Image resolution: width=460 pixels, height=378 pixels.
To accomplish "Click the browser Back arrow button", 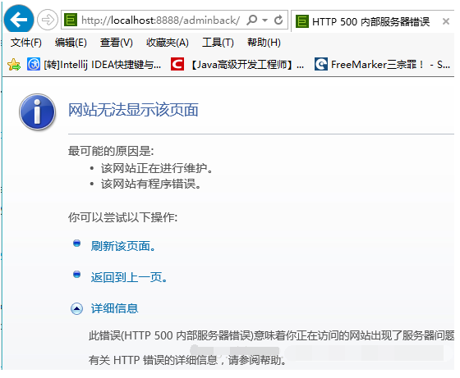I will tap(18, 19).
